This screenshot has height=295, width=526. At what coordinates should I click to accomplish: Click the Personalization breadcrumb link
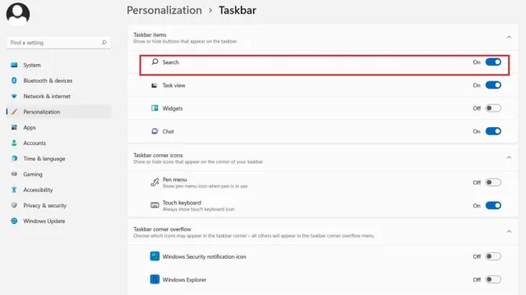(x=164, y=11)
